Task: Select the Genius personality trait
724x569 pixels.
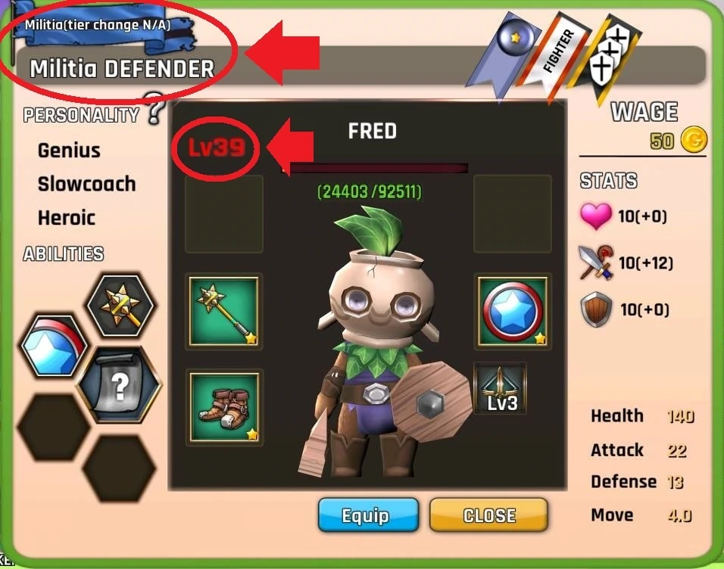Action: point(69,151)
